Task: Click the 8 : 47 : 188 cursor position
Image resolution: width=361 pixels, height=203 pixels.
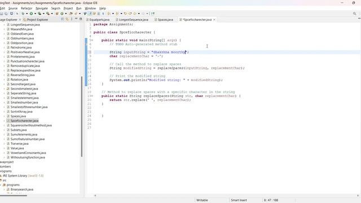Action: coord(271,200)
